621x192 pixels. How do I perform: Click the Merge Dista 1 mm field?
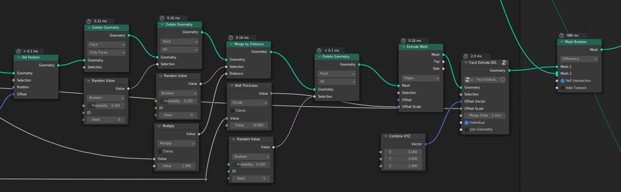click(485, 116)
